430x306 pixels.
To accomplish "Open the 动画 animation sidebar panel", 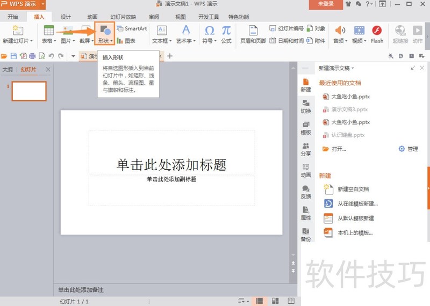I will pos(306,171).
